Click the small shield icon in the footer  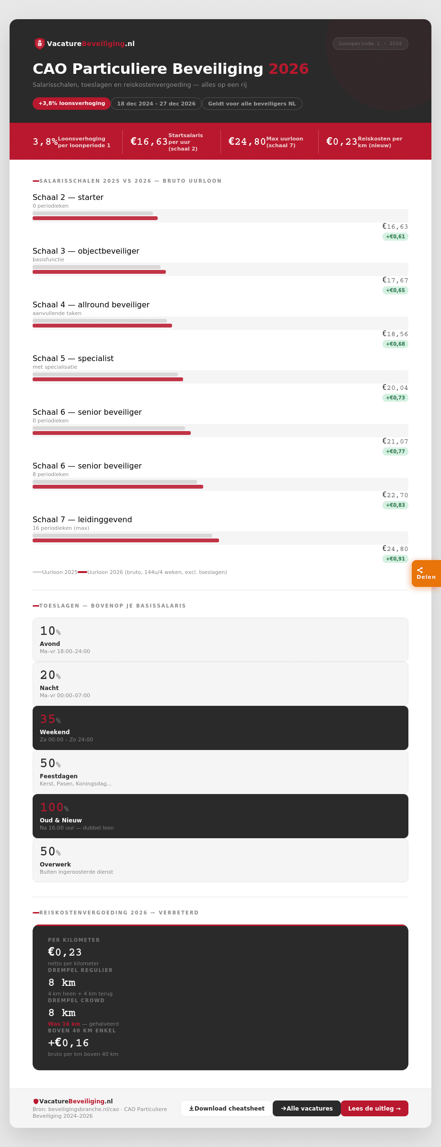pos(35,1101)
